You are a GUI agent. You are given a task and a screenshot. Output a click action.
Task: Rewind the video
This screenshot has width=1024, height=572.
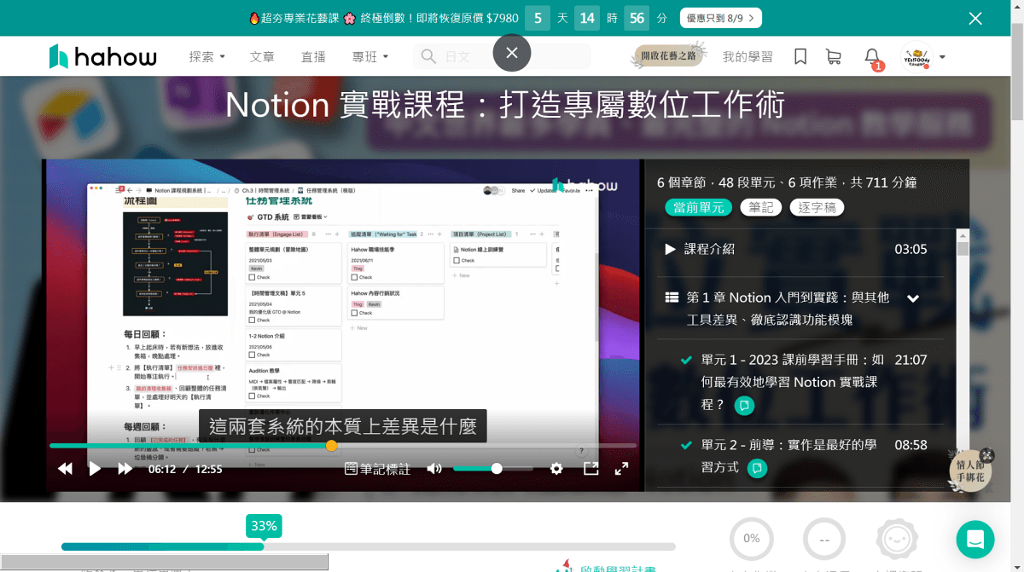pos(65,468)
